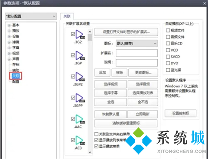
Task: Click the 添加 button
Action: point(102,73)
